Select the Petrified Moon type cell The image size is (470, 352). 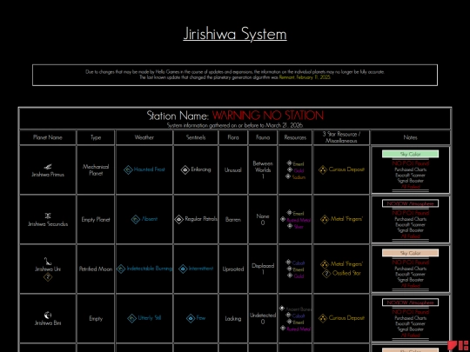click(96, 269)
